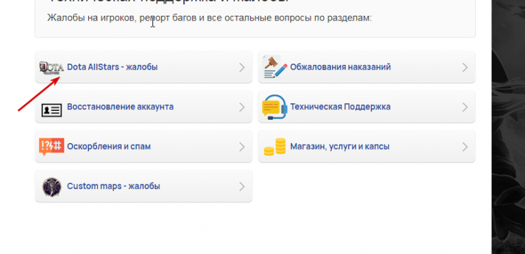Open Магазин, услуги и капсы section

[x=366, y=147]
